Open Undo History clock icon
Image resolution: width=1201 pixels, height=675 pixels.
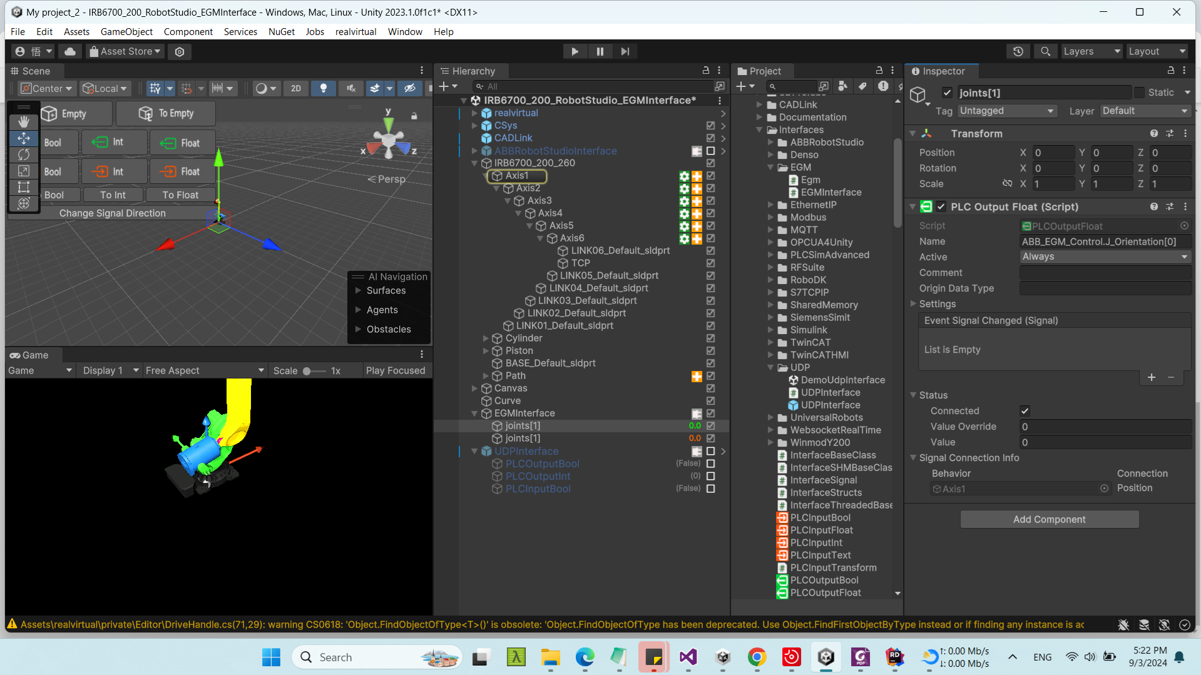tap(1018, 51)
